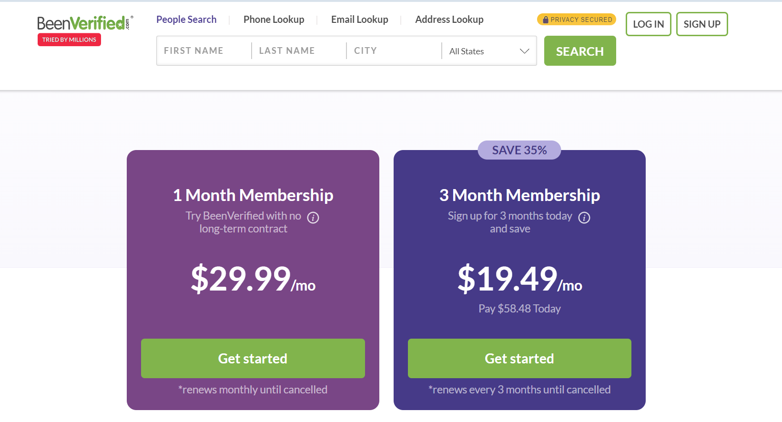The image size is (782, 422).
Task: Click the SAVE 35% badge
Action: pyautogui.click(x=519, y=150)
